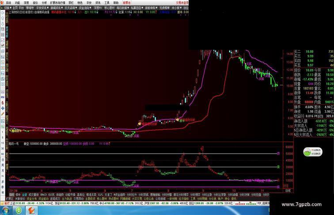Click the 上证 2135.03 index in status bar

tap(18, 204)
